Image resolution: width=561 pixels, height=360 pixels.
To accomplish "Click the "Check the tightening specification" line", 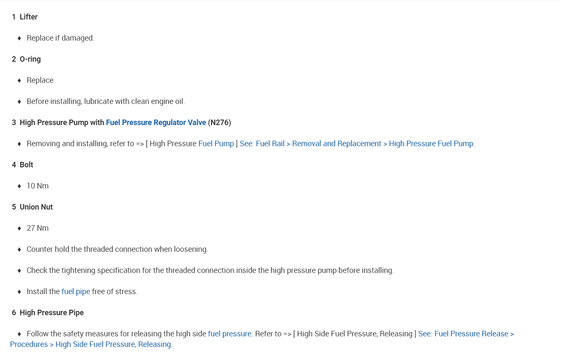I will tap(210, 270).
